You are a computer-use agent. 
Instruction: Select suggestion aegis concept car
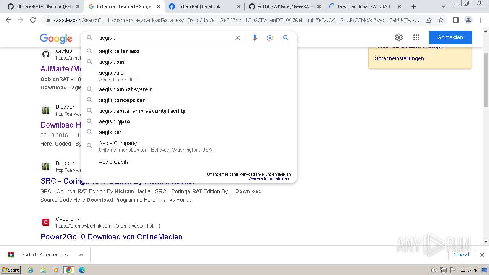(x=189, y=100)
